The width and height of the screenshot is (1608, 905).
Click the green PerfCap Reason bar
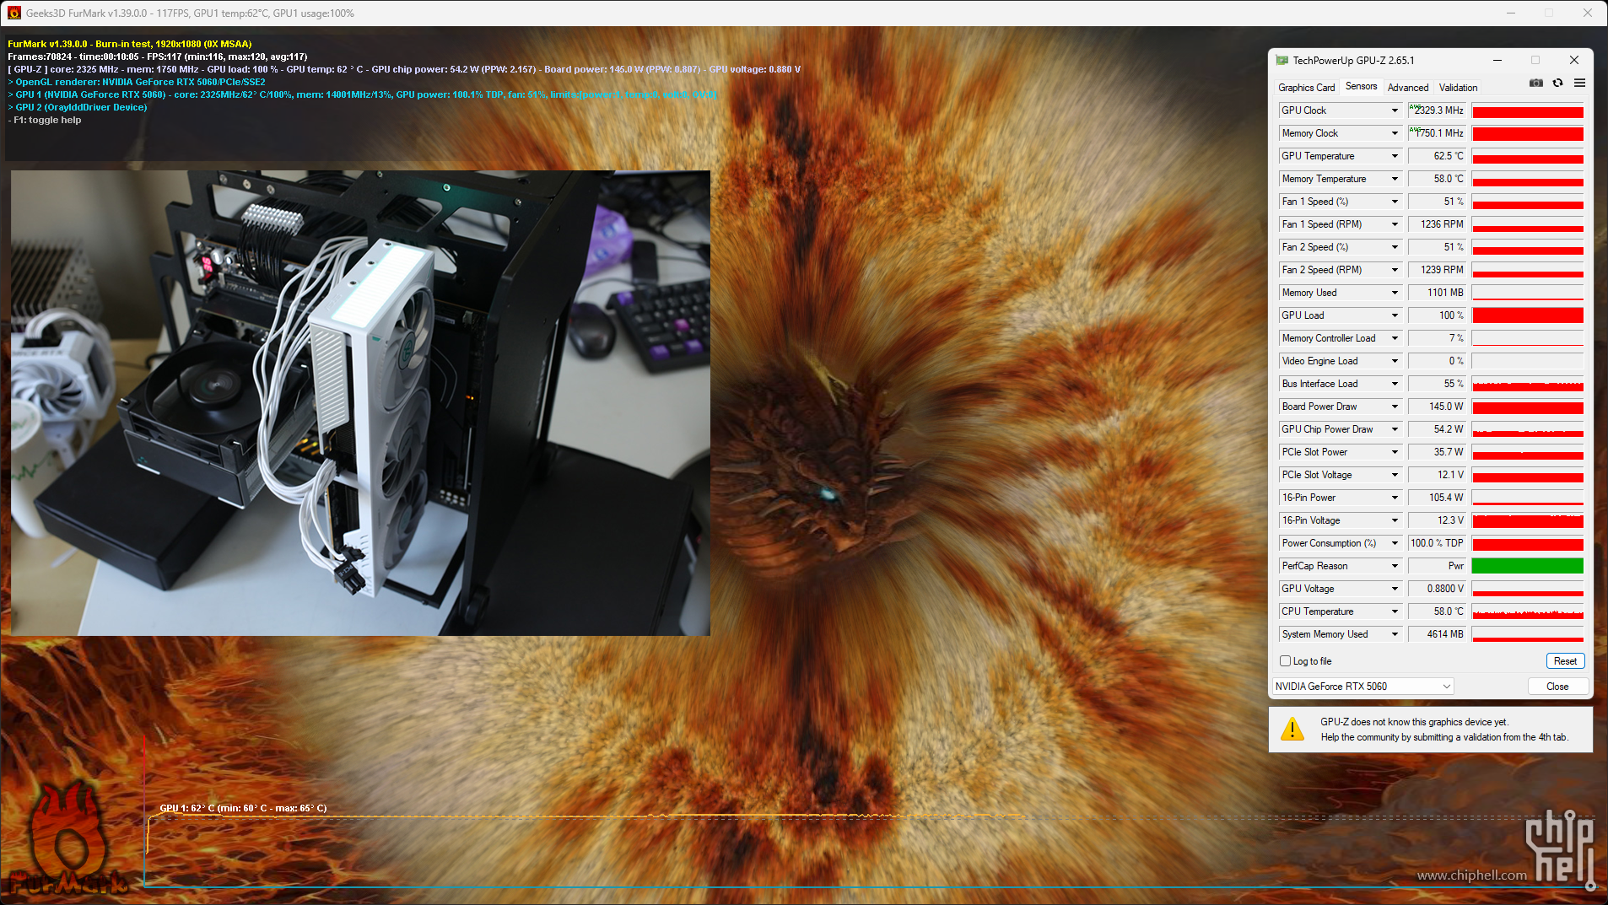pyautogui.click(x=1527, y=566)
